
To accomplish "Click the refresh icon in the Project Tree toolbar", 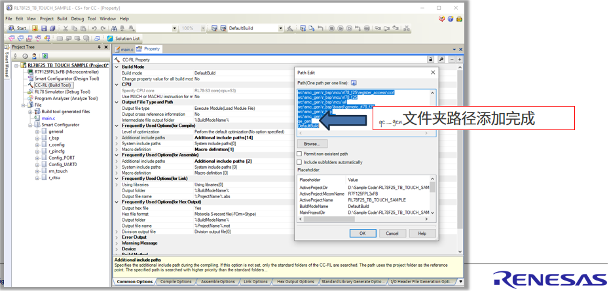I will tap(45, 56).
